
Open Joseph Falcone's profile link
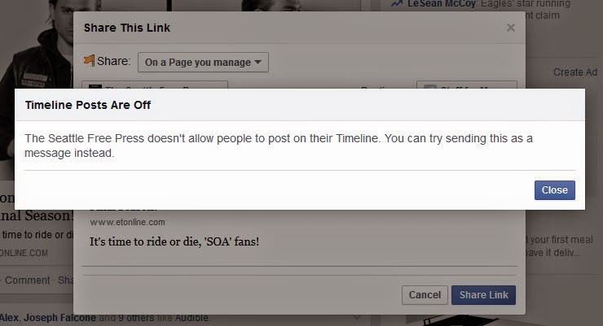(x=59, y=318)
